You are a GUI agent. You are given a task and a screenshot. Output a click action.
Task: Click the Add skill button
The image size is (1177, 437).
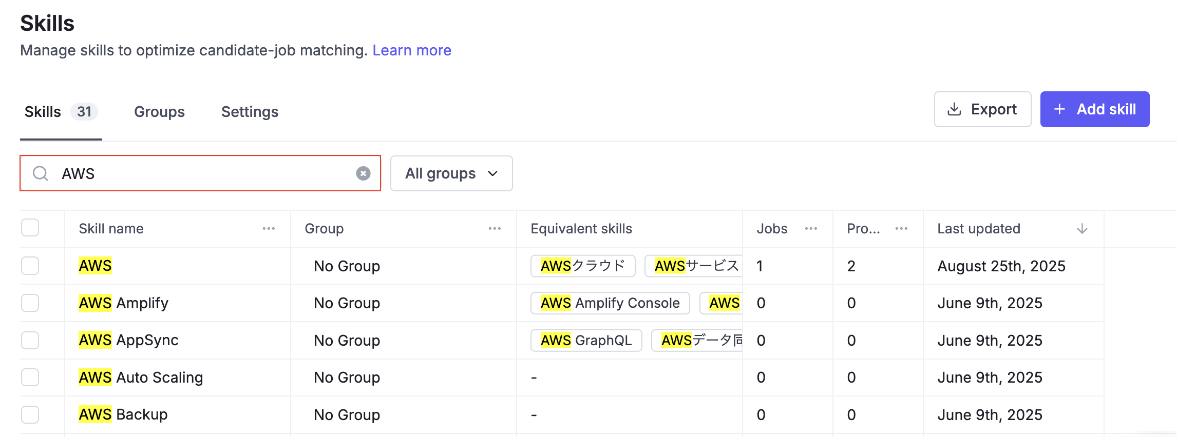[1094, 109]
